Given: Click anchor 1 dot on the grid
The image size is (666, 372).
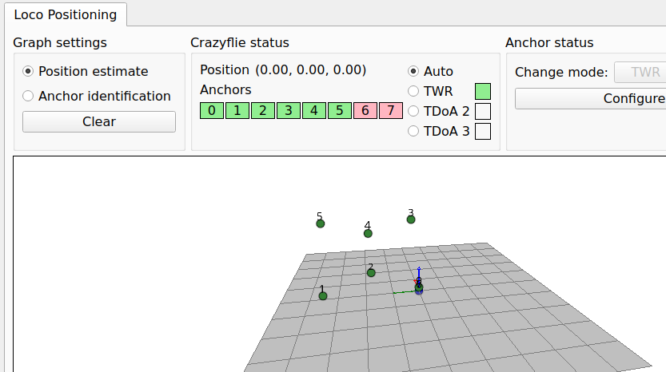Looking at the screenshot, I should [x=323, y=296].
